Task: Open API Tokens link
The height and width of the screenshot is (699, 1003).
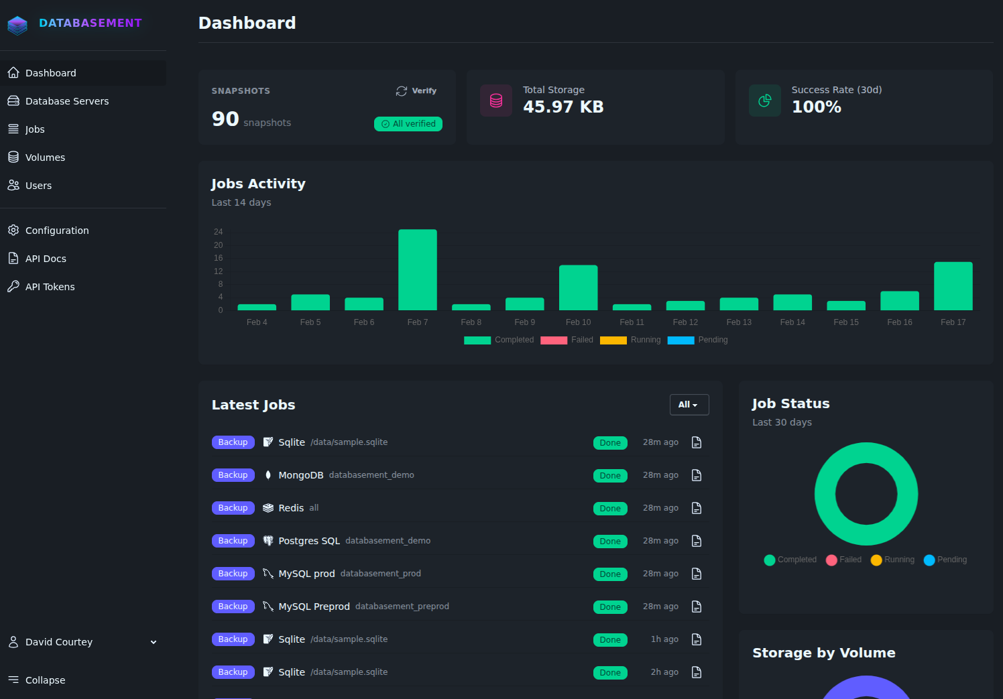Action: pyautogui.click(x=83, y=286)
